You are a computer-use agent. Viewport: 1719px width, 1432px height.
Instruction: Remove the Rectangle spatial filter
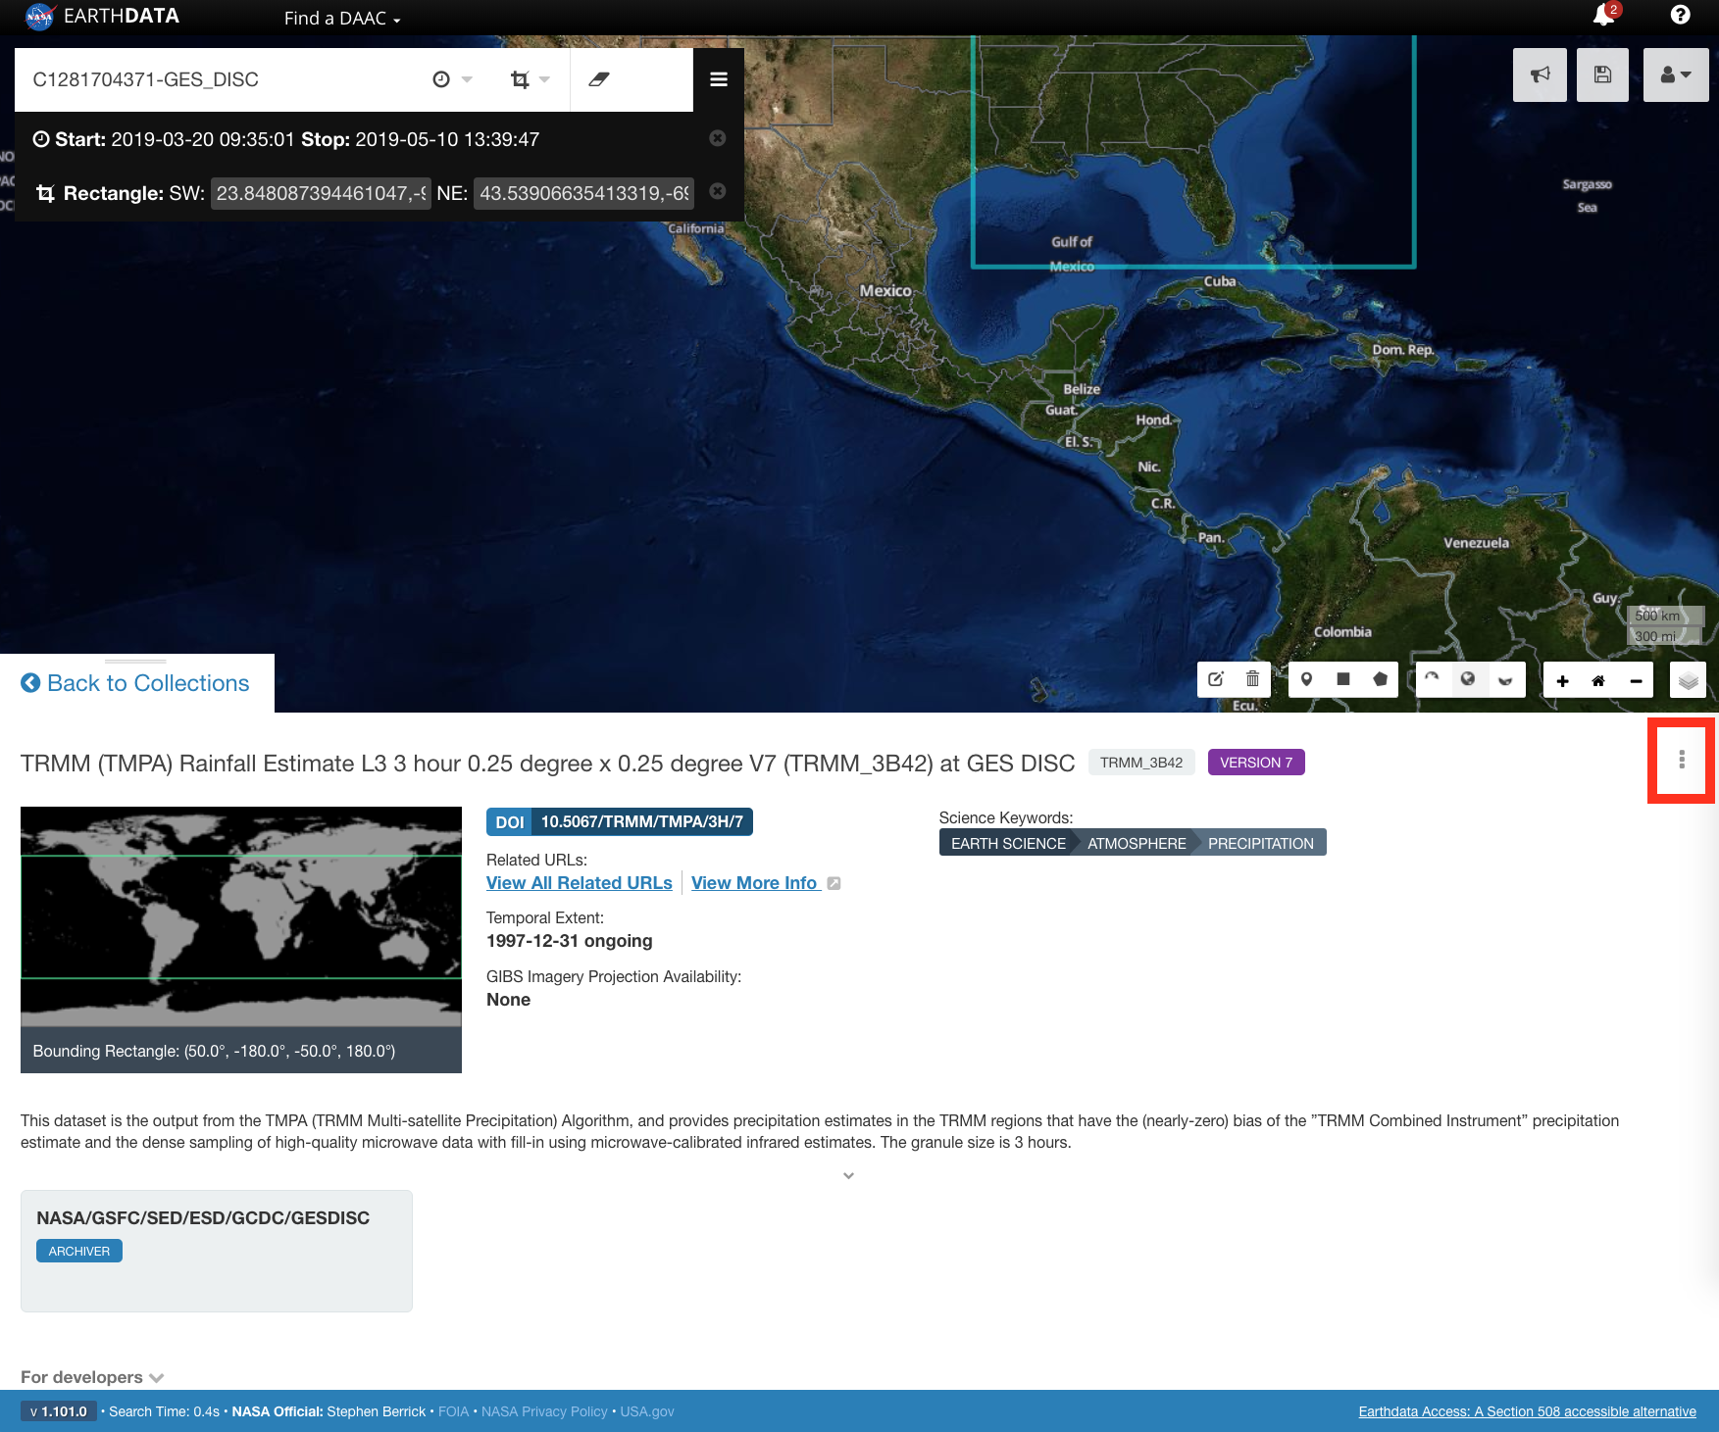(x=718, y=191)
